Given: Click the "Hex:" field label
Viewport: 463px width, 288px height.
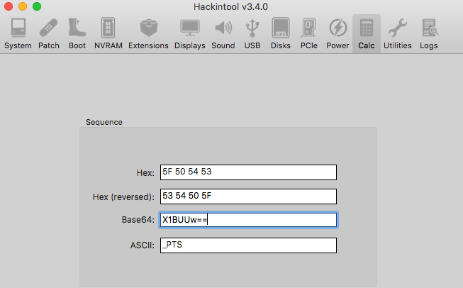Looking at the screenshot, I should (145, 173).
